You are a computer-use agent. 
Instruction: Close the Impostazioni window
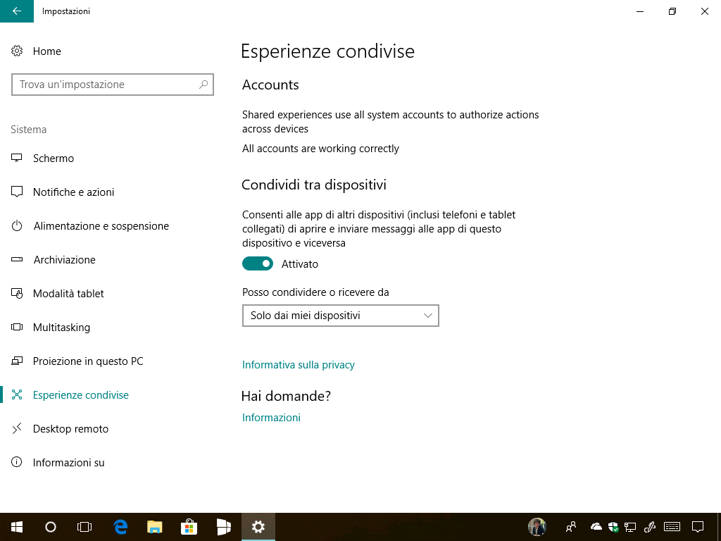coord(704,11)
